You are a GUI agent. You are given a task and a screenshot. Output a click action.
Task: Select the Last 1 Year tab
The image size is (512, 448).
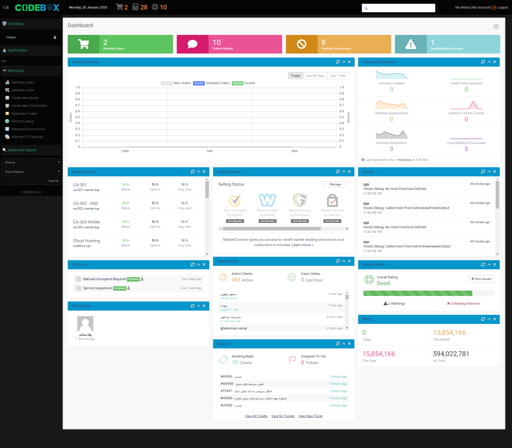(338, 76)
